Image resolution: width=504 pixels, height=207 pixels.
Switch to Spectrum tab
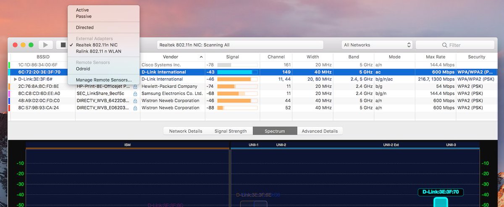(x=275, y=131)
